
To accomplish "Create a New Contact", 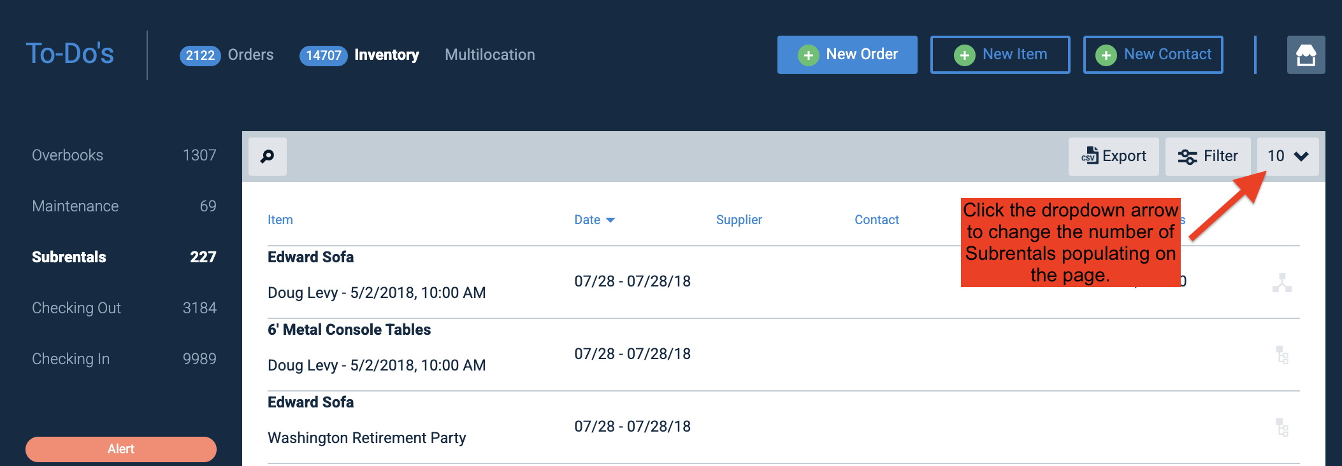I will pyautogui.click(x=1153, y=55).
